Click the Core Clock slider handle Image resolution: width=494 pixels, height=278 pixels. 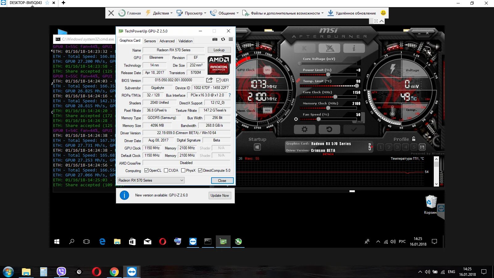tap(335, 97)
